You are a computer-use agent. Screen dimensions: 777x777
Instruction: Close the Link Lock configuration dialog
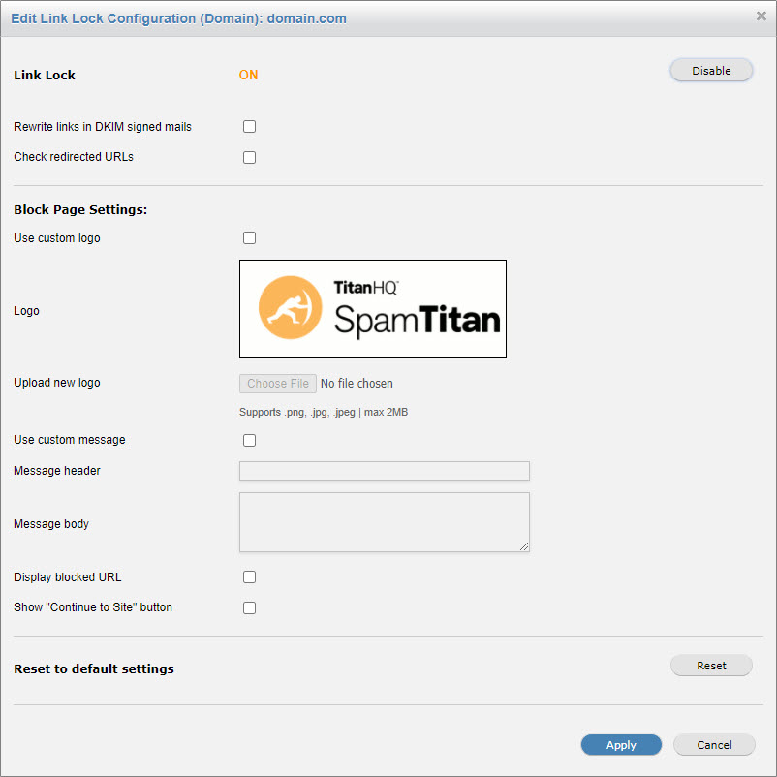point(761,16)
